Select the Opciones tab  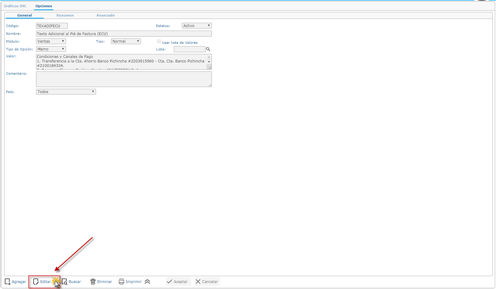pos(44,6)
